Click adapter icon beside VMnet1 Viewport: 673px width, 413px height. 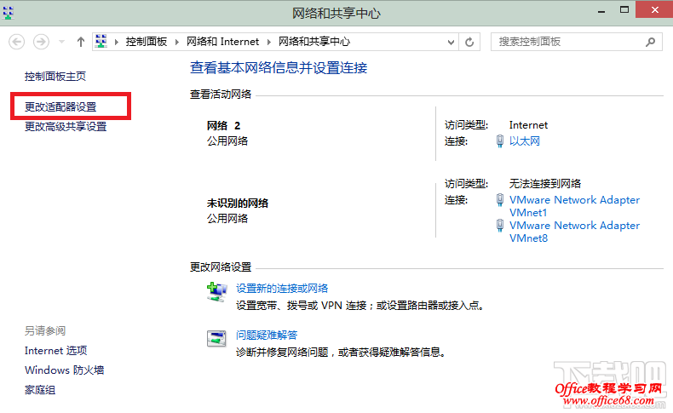tap(500, 200)
